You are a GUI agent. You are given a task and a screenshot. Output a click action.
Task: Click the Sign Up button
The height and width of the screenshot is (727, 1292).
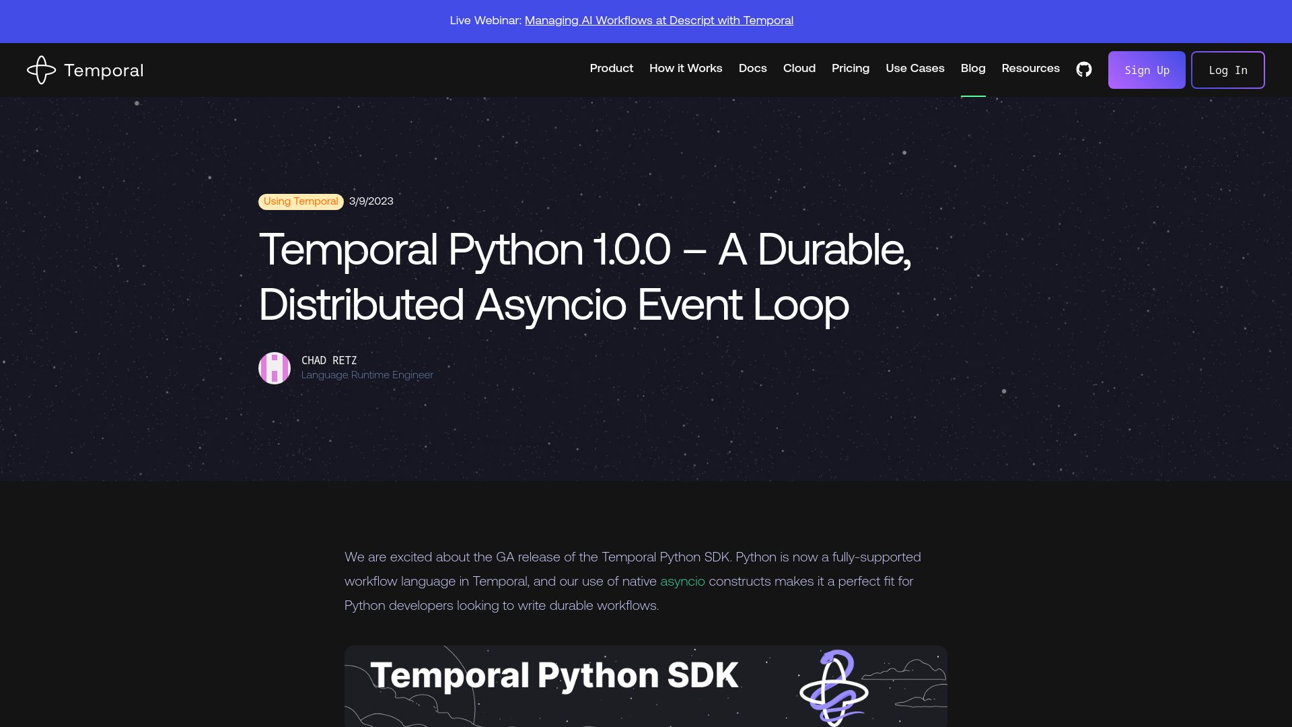click(1146, 70)
